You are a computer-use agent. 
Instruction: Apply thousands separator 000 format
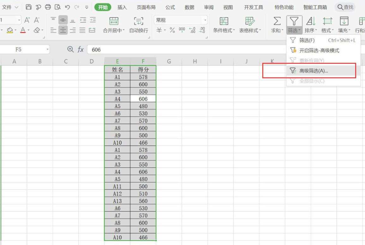[x=182, y=30]
